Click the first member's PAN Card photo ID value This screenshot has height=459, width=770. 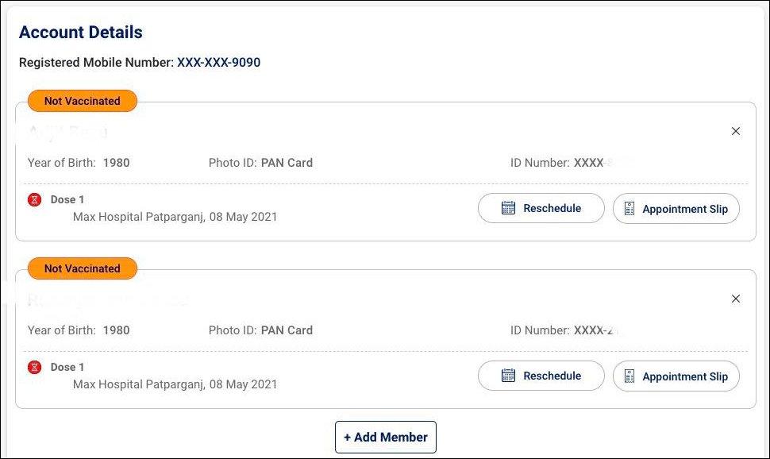[287, 163]
